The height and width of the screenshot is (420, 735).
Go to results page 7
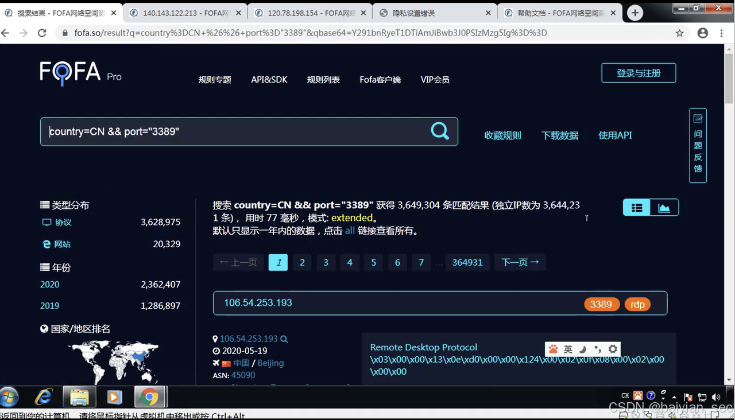click(421, 262)
